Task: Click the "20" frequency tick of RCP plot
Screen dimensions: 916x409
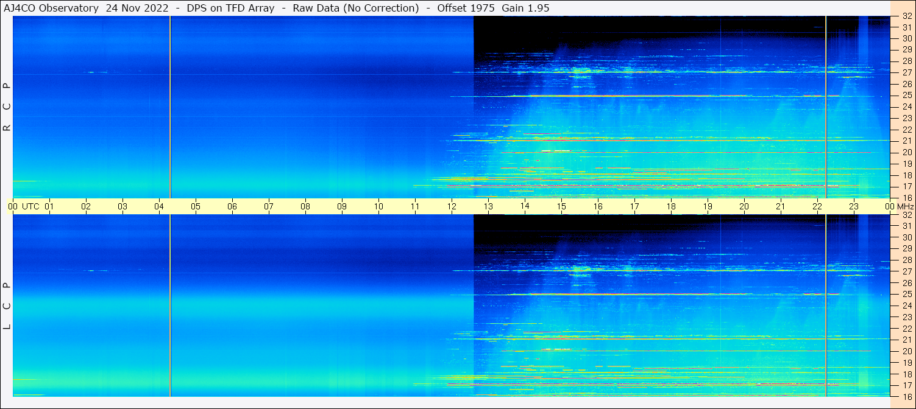Action: [x=906, y=152]
